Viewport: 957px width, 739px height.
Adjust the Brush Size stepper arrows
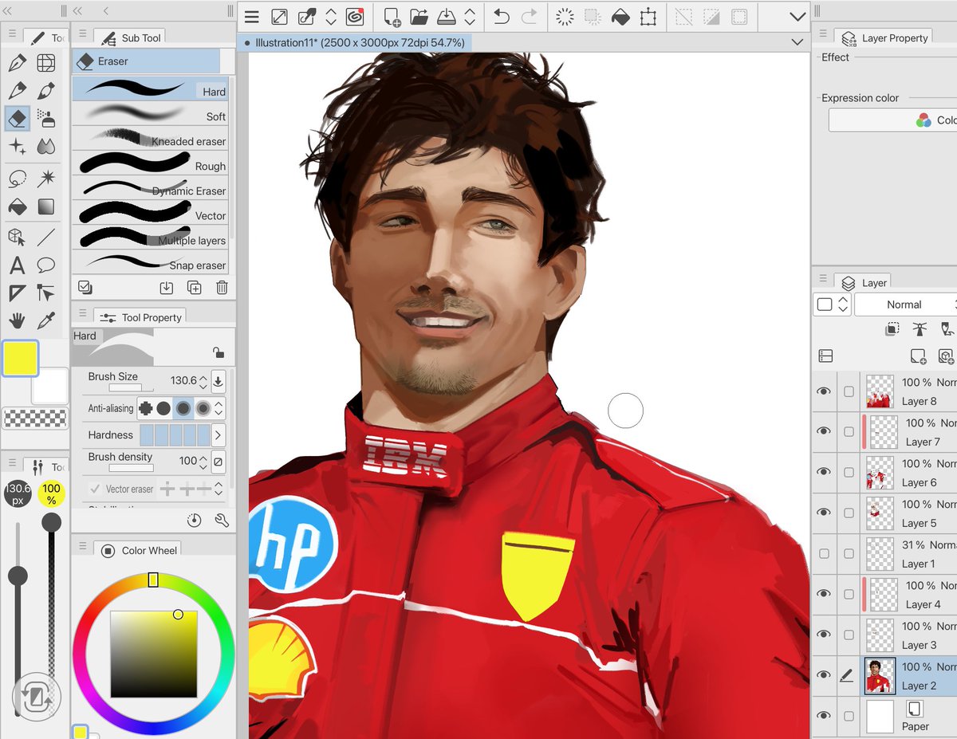[203, 382]
